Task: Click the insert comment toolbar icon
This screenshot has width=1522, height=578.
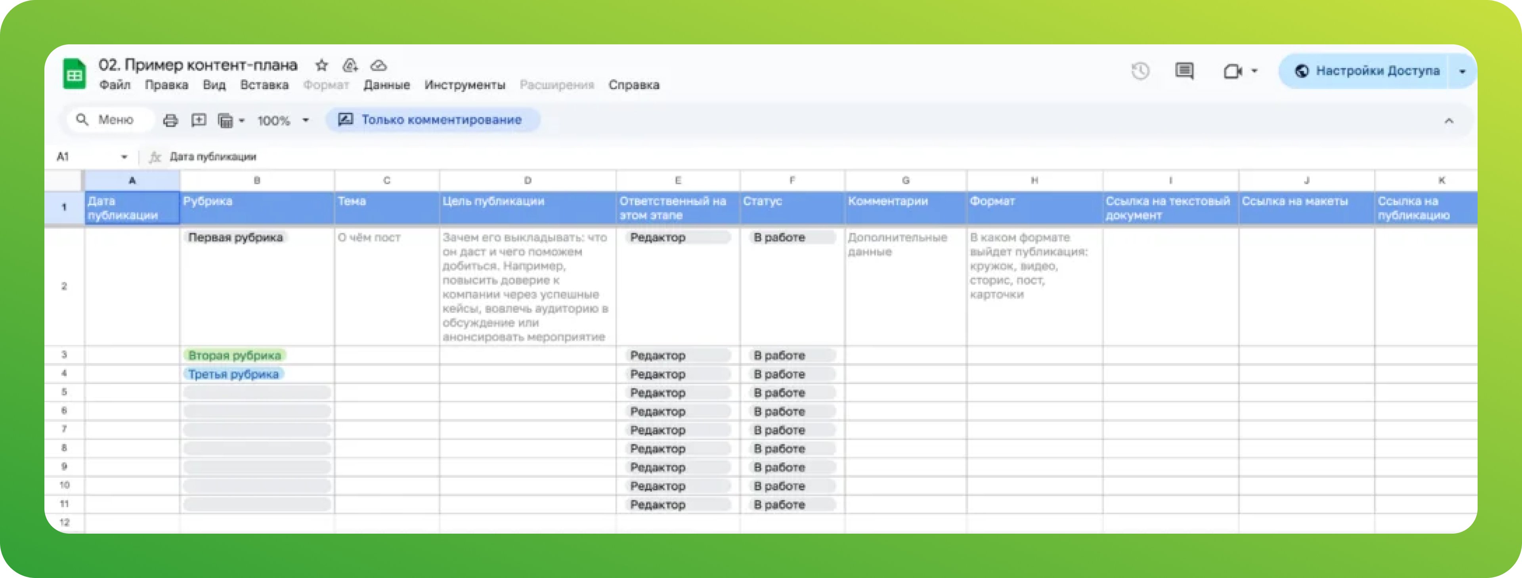Action: [199, 120]
